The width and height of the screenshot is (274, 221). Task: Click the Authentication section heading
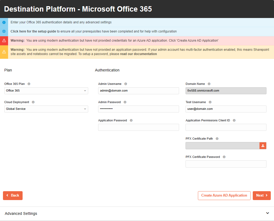pos(107,70)
